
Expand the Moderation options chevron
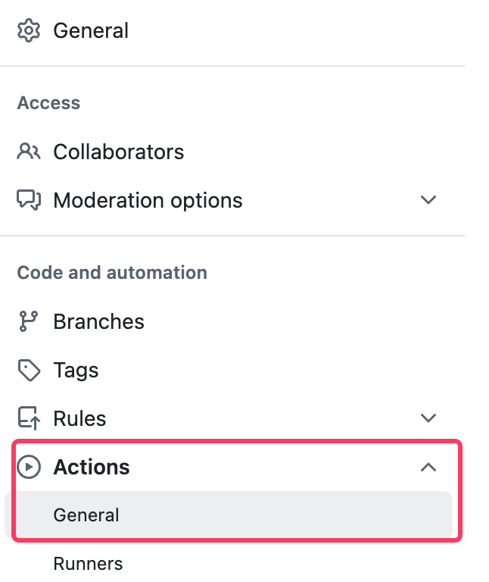[x=428, y=200]
